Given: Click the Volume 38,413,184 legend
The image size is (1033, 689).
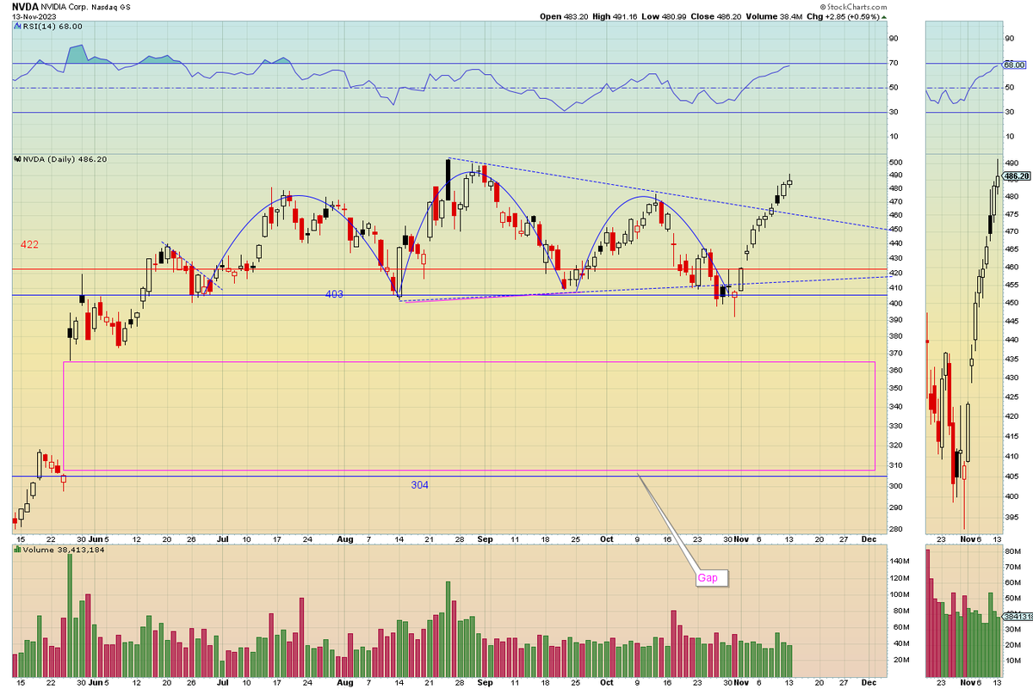Looking at the screenshot, I should point(58,550).
